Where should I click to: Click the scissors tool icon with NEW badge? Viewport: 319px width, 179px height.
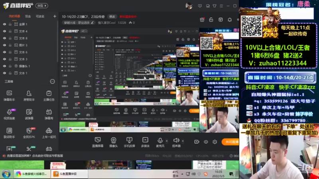(29, 149)
